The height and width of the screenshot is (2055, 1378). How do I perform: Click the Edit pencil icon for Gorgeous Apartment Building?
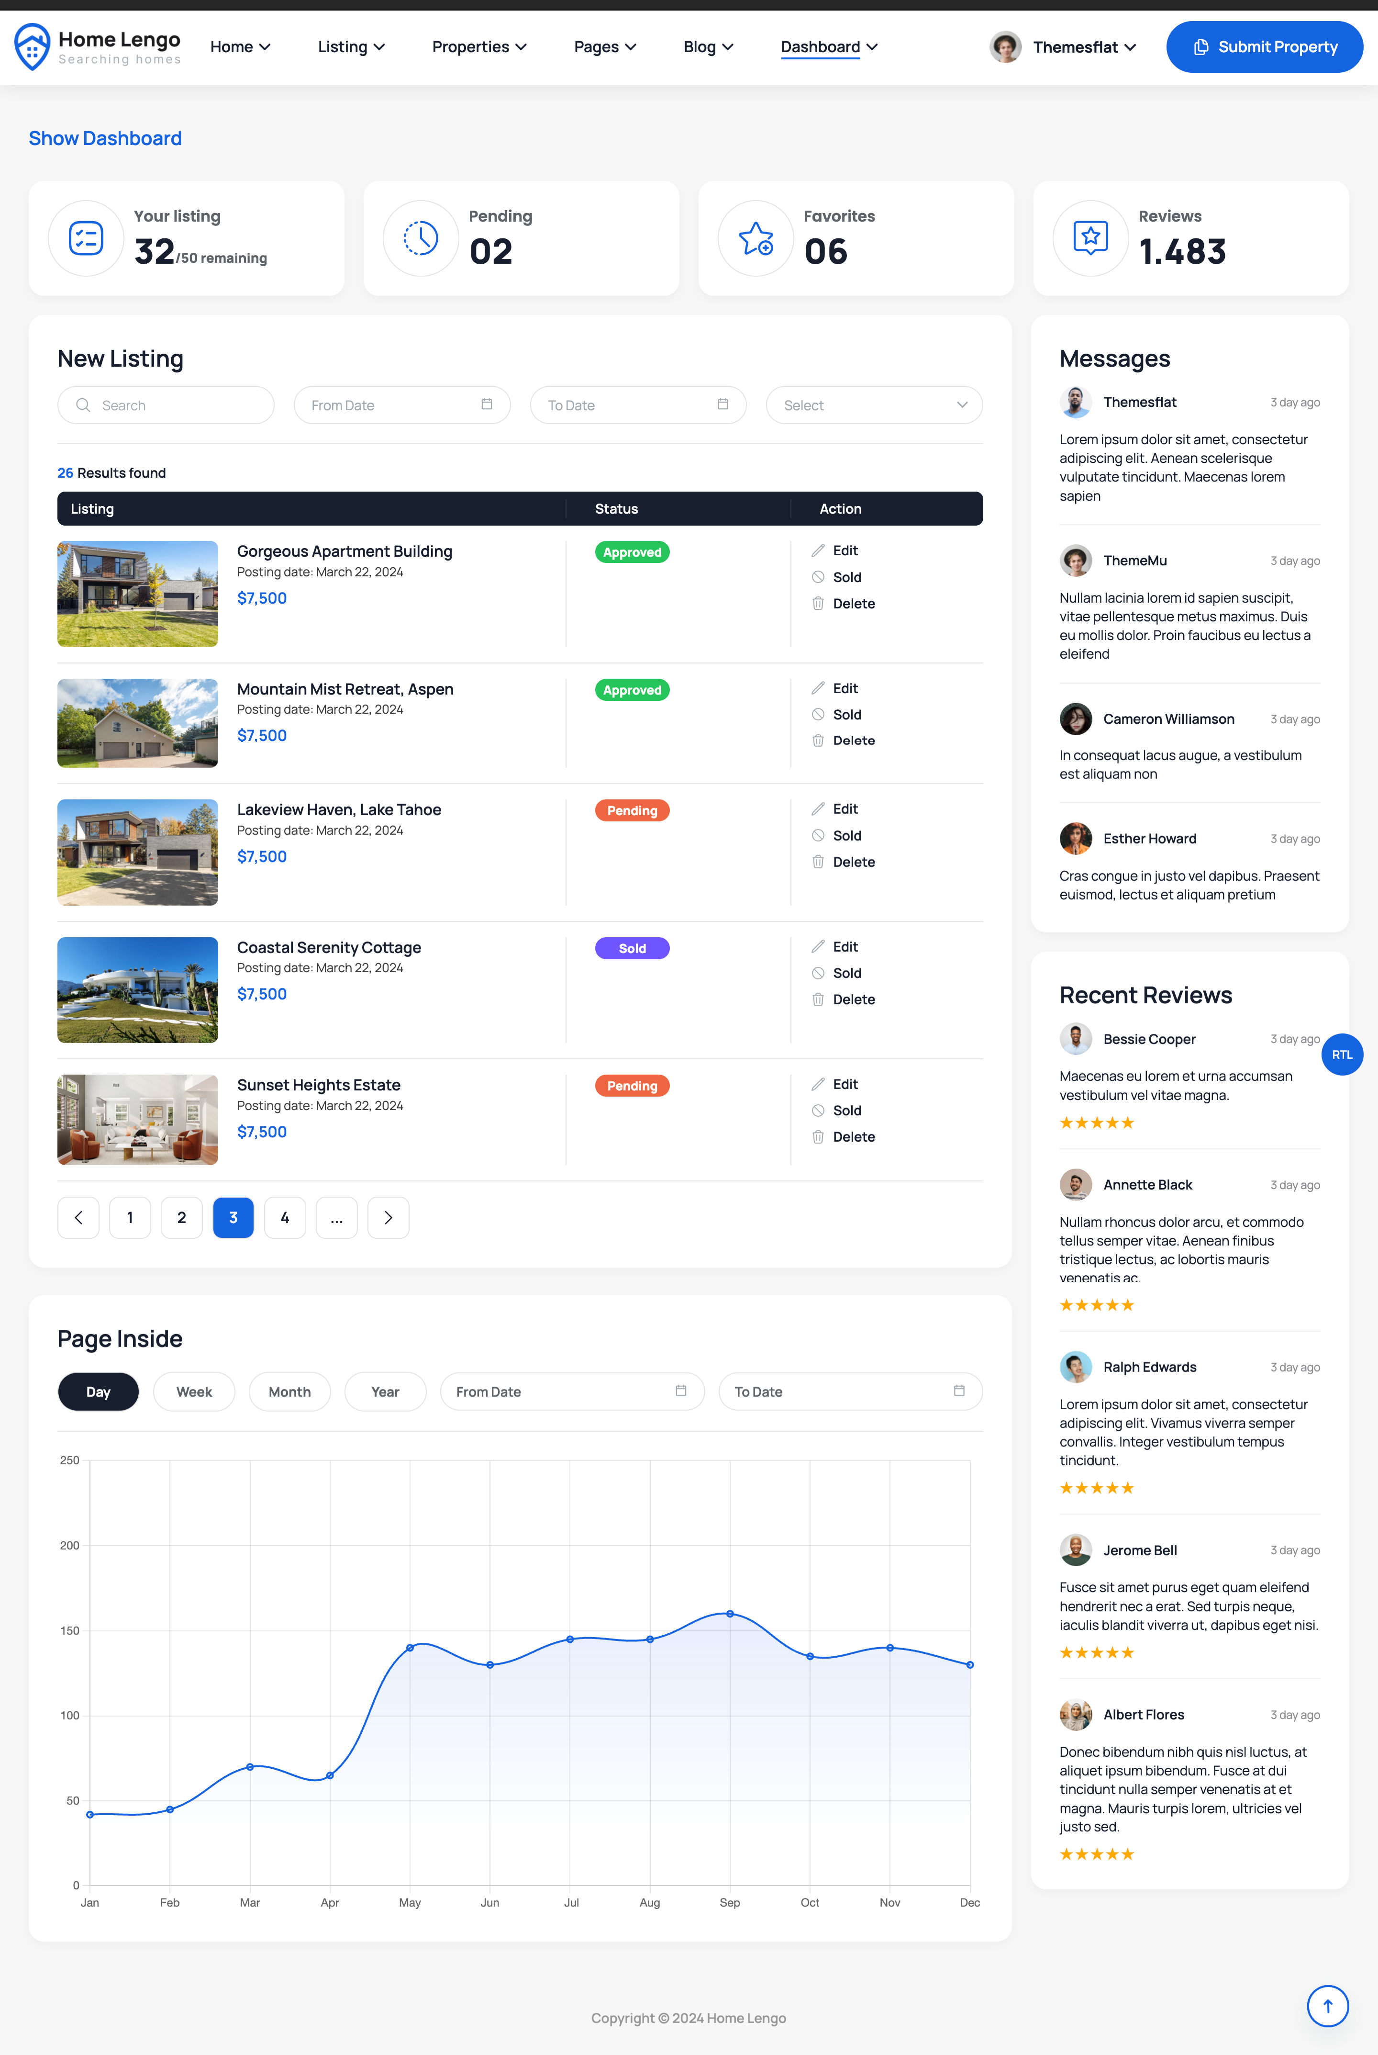pos(818,550)
